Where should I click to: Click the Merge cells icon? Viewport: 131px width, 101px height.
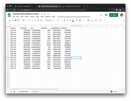point(83,20)
